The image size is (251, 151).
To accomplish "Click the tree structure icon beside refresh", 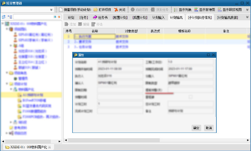I will click(10, 17).
